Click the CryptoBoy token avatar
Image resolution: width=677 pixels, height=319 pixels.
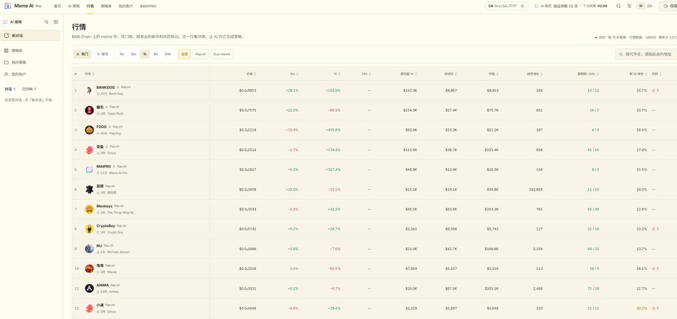tap(89, 229)
